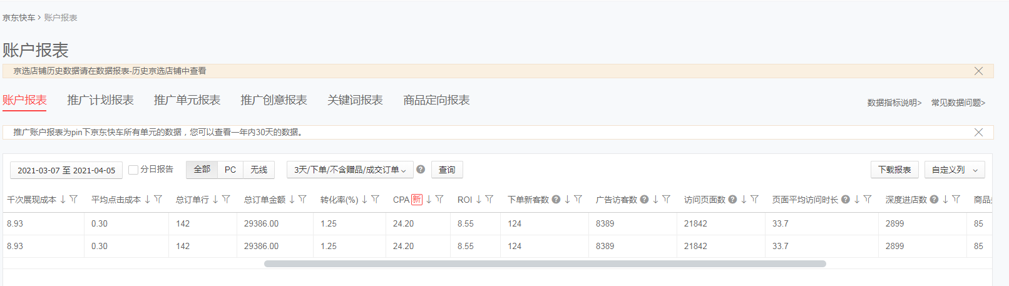Open help icon for 访问页面数

pos(732,200)
